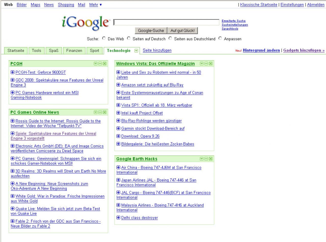Minimize the PCGH gadget

[x=100, y=64]
